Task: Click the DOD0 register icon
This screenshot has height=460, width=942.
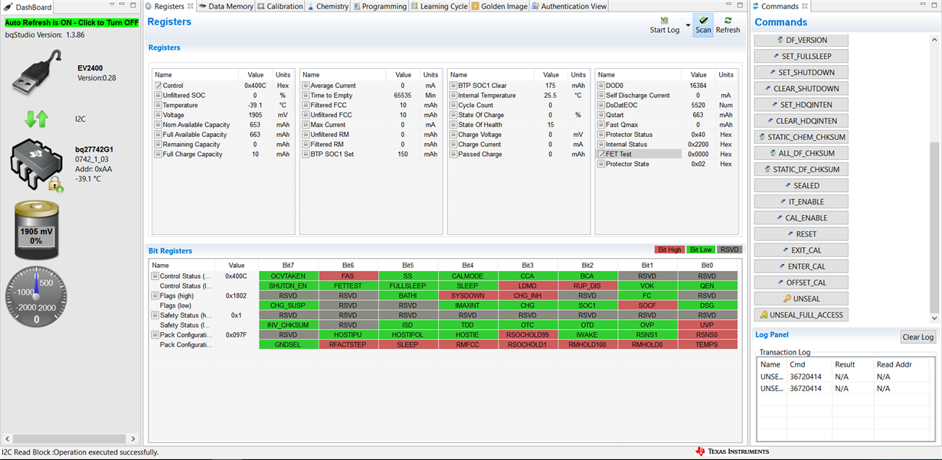Action: tap(601, 86)
